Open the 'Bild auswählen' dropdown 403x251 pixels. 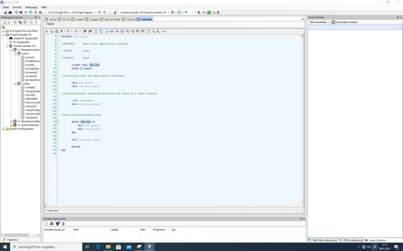coord(319,22)
